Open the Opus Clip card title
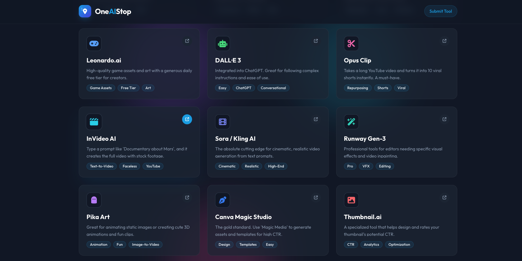This screenshot has height=261, width=522. pyautogui.click(x=357, y=60)
